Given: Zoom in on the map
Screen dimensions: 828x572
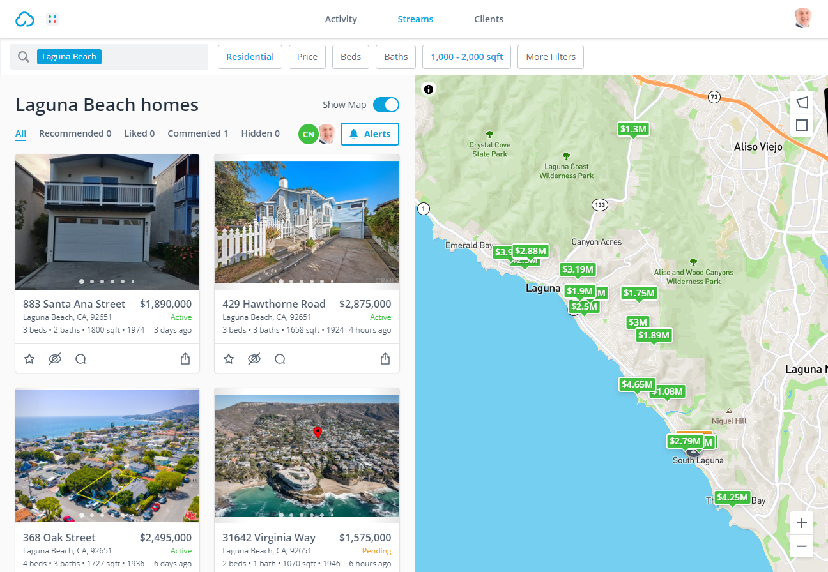Looking at the screenshot, I should (x=802, y=523).
